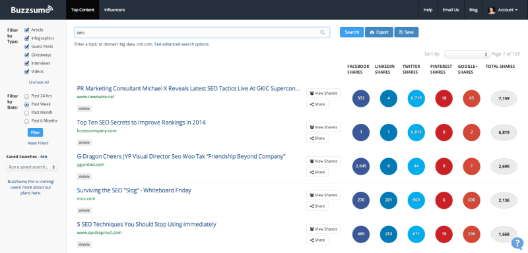Click LinkedIn shares circle 201 for moz.com

(389, 200)
